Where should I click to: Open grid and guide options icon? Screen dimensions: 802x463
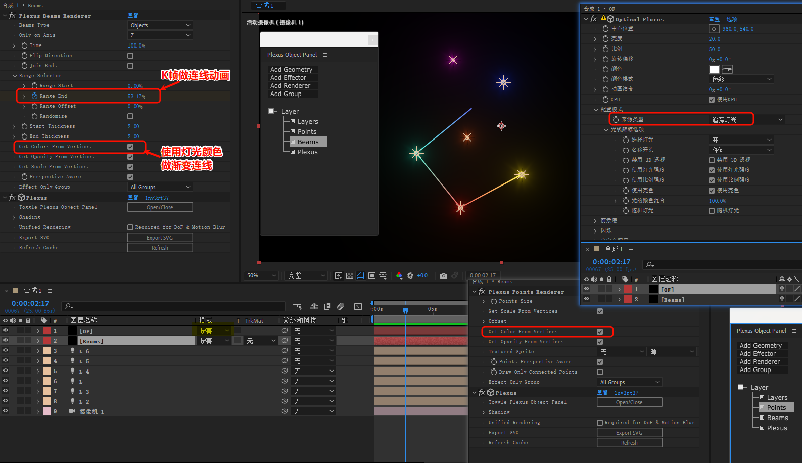[383, 275]
